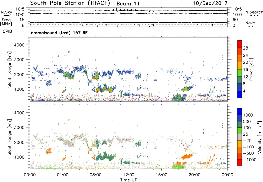Image resolution: width=263 pixels, height=182 pixels.
Task: Click the red bottom of the velocity colorbar
Action: click(240, 163)
